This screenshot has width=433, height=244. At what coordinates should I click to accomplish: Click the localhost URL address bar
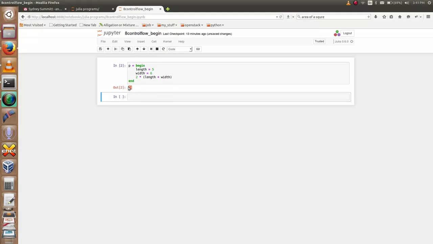(x=152, y=17)
